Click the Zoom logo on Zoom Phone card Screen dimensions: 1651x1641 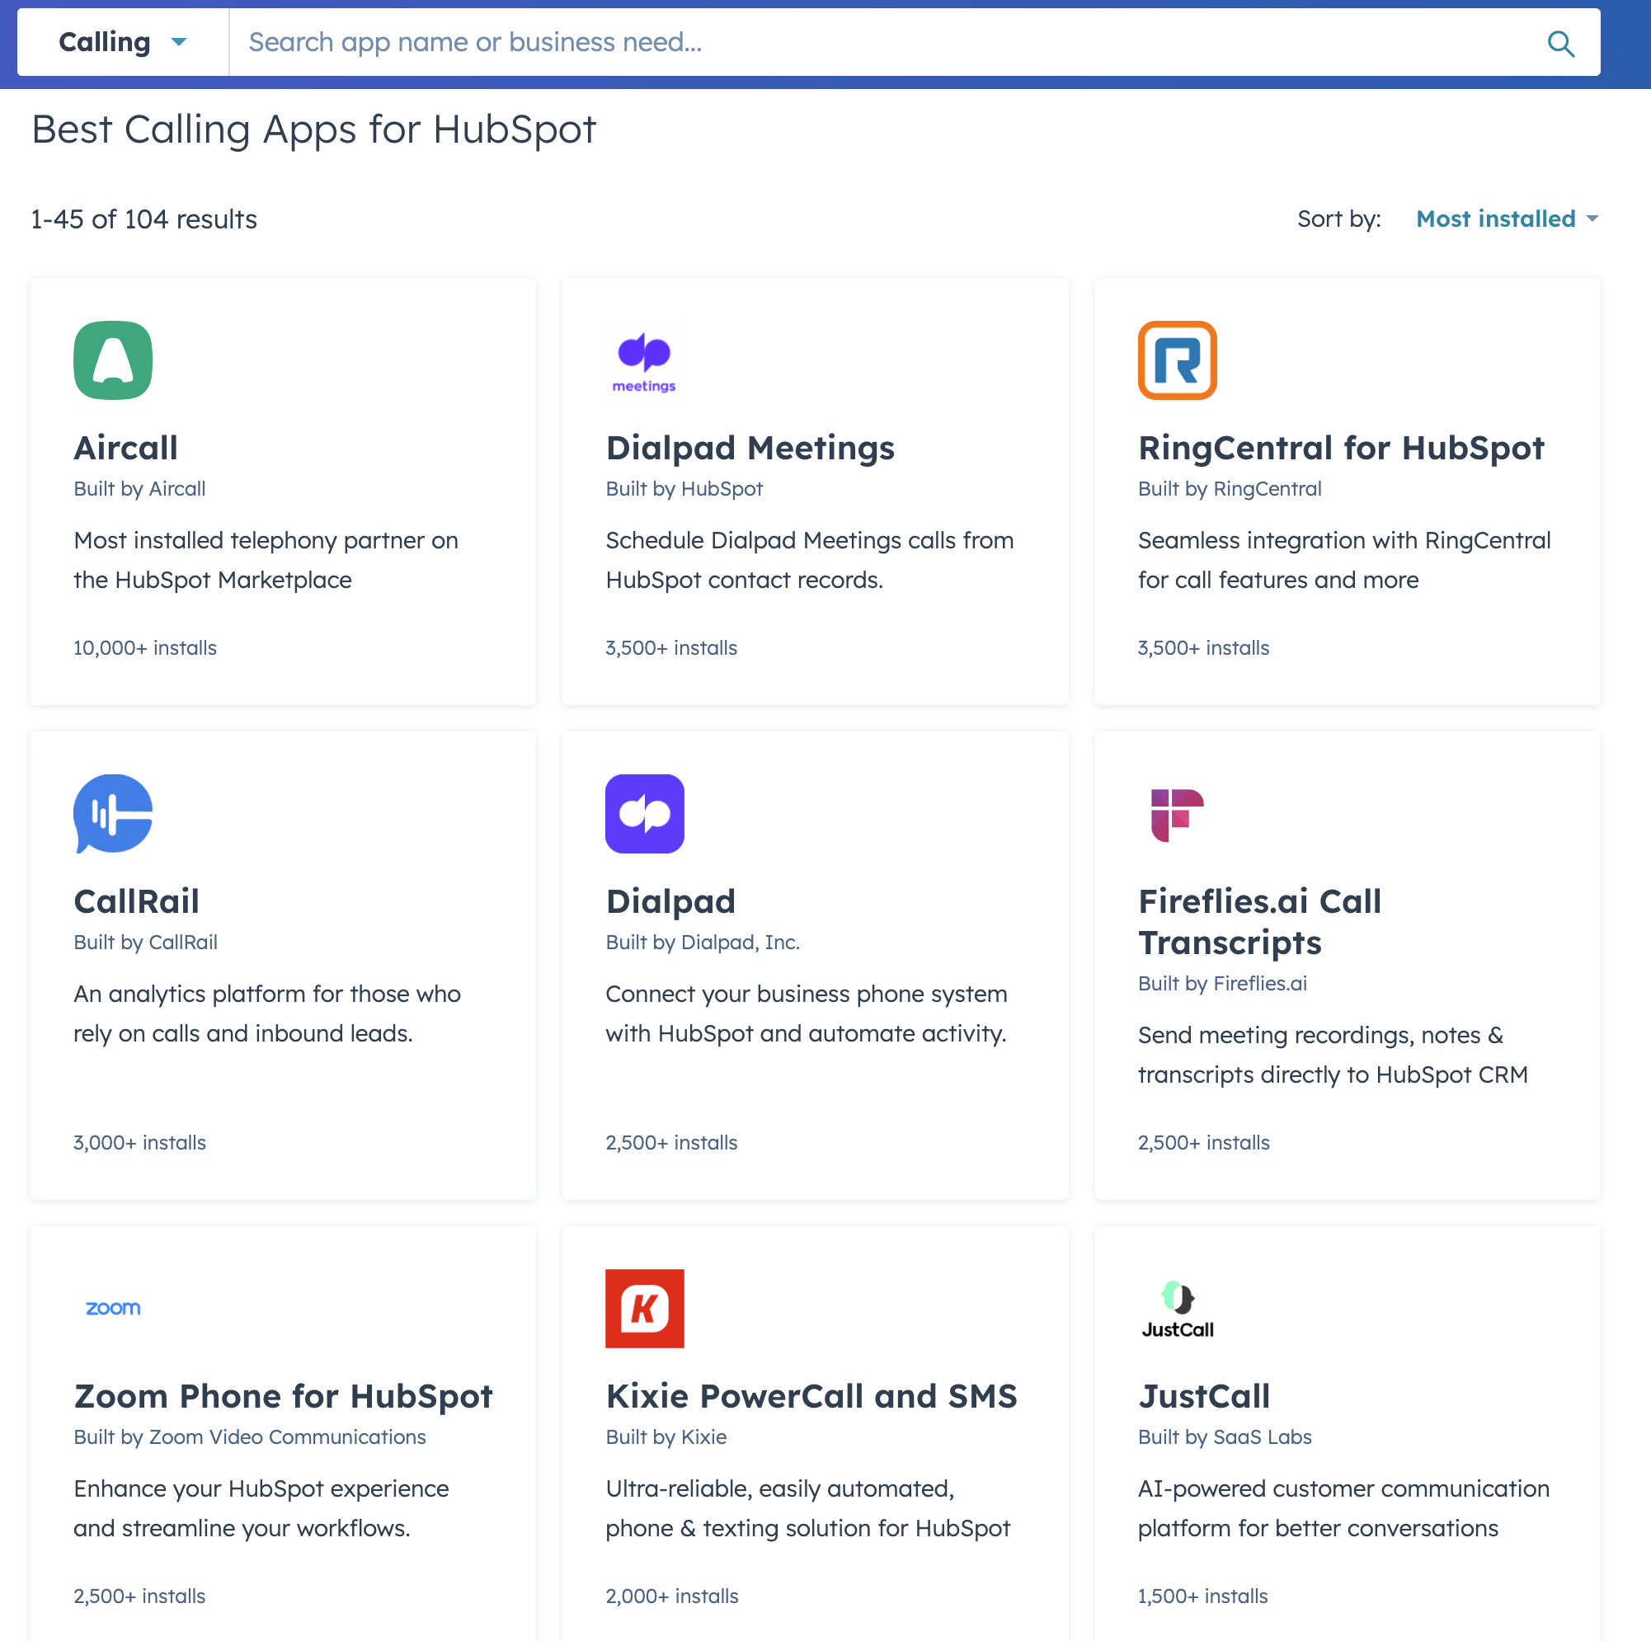tap(113, 1308)
